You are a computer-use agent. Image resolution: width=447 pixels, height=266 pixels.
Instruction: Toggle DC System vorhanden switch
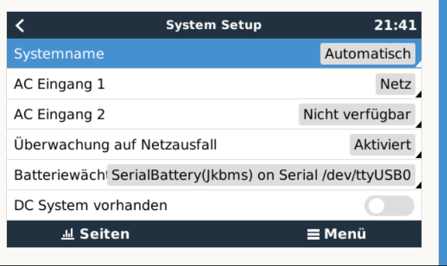pos(389,206)
